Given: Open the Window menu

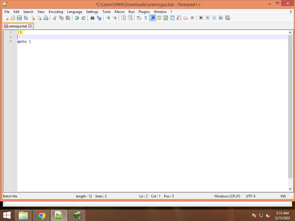Looking at the screenshot, I should click(x=160, y=12).
